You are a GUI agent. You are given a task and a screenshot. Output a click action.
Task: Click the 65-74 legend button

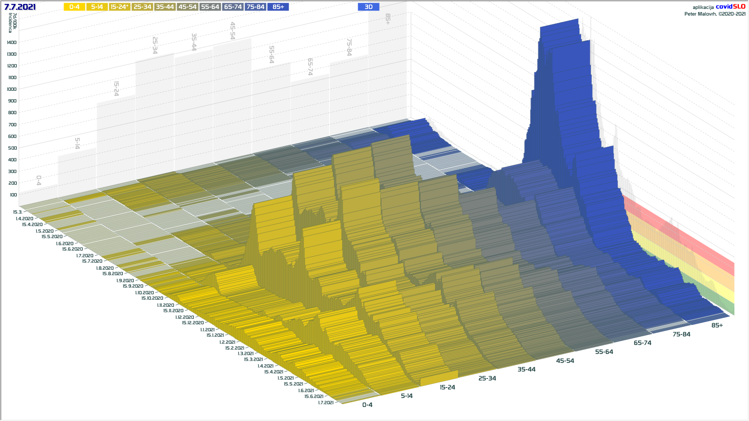233,7
